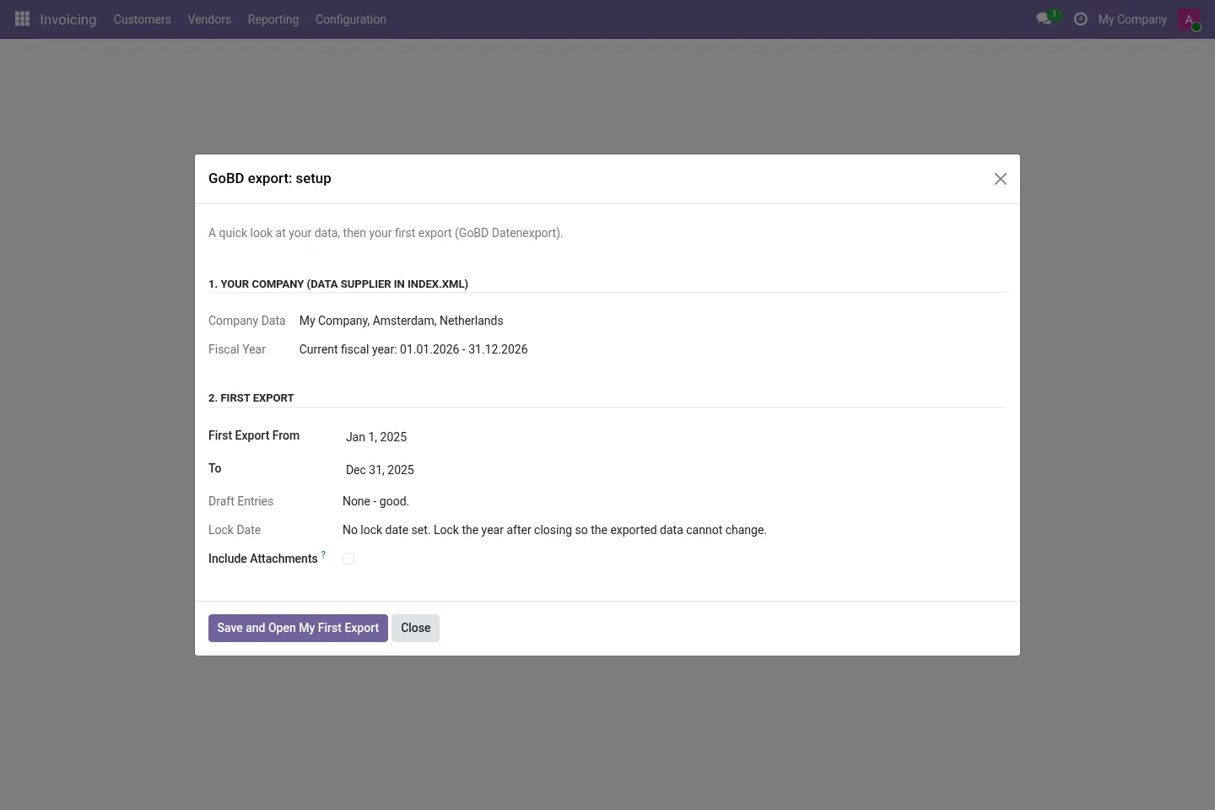Switch company via My Company selector
1215x810 pixels.
[x=1132, y=19]
